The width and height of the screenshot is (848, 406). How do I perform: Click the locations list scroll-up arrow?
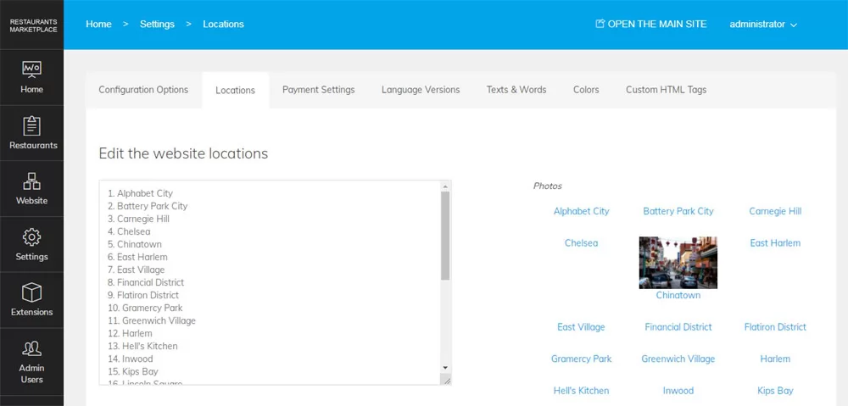(445, 186)
